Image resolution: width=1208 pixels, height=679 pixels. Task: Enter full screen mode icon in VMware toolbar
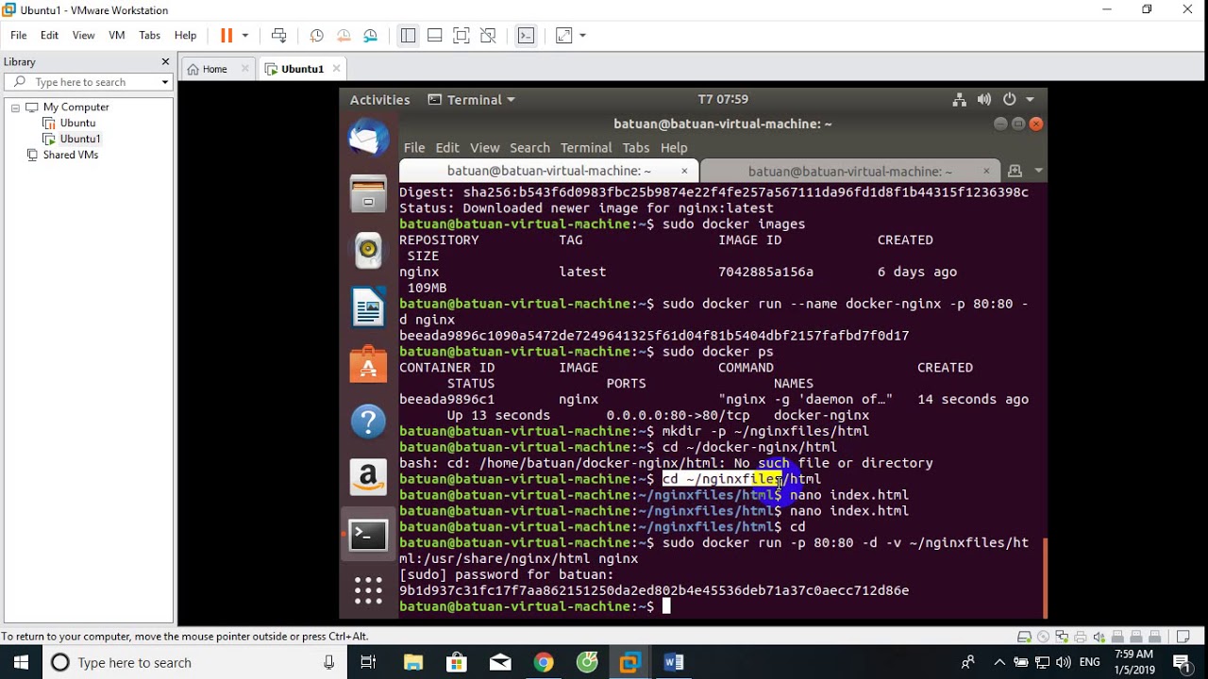[x=461, y=36]
